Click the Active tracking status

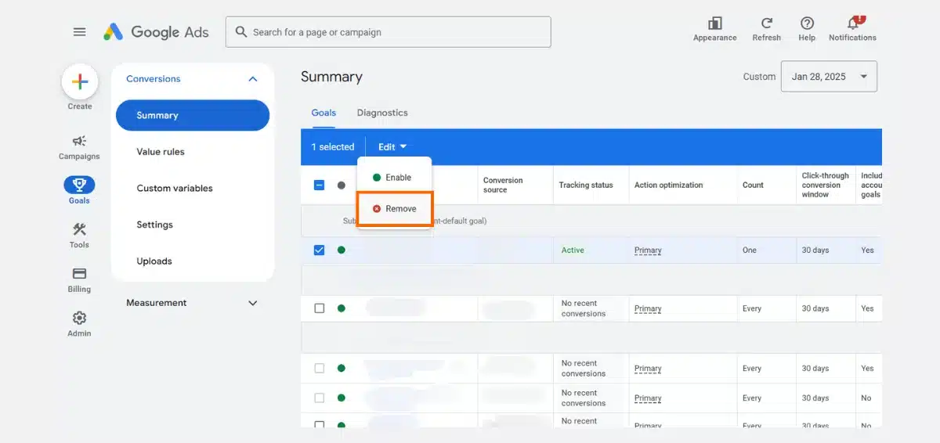(573, 250)
